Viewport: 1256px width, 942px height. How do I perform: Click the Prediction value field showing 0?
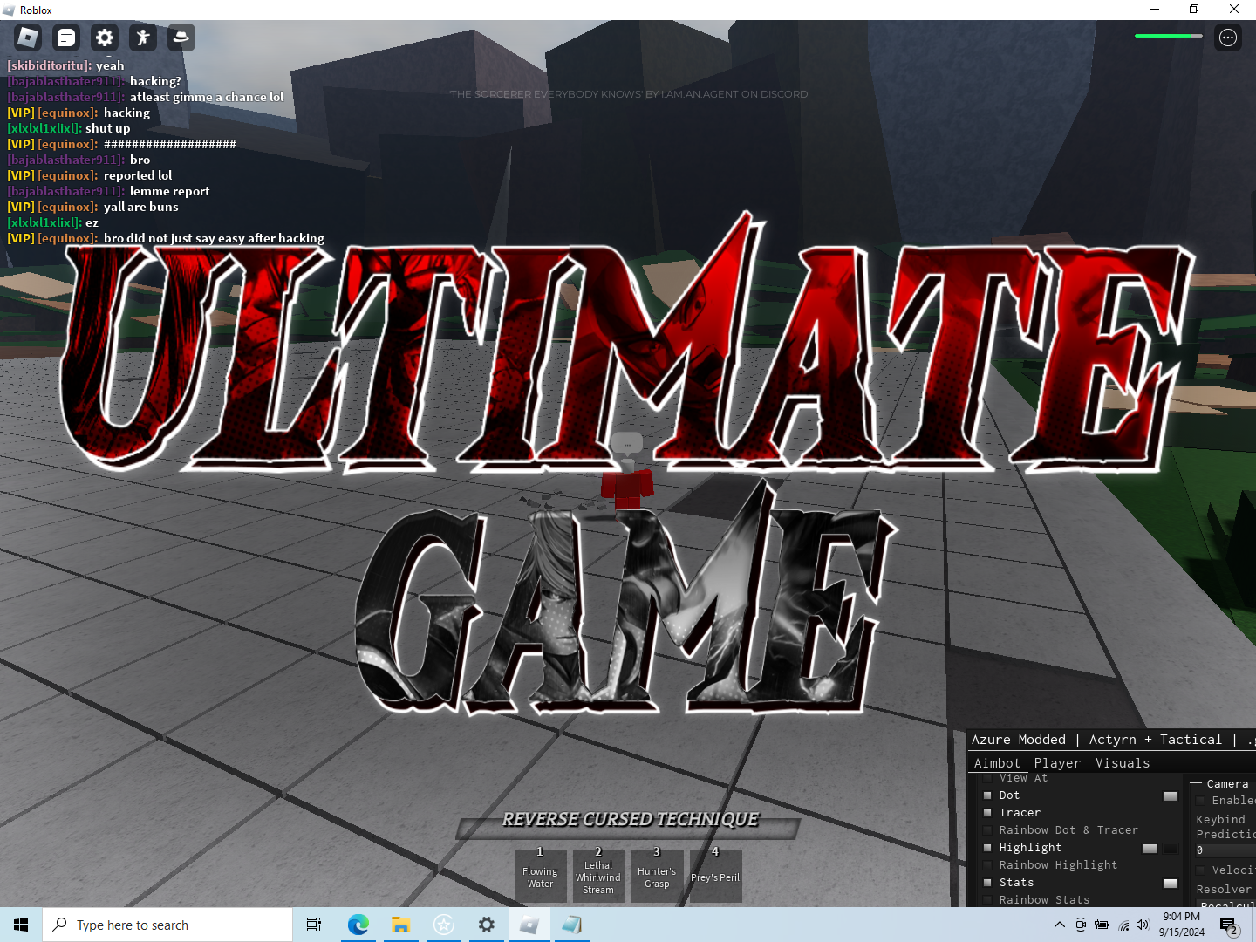coord(1225,850)
